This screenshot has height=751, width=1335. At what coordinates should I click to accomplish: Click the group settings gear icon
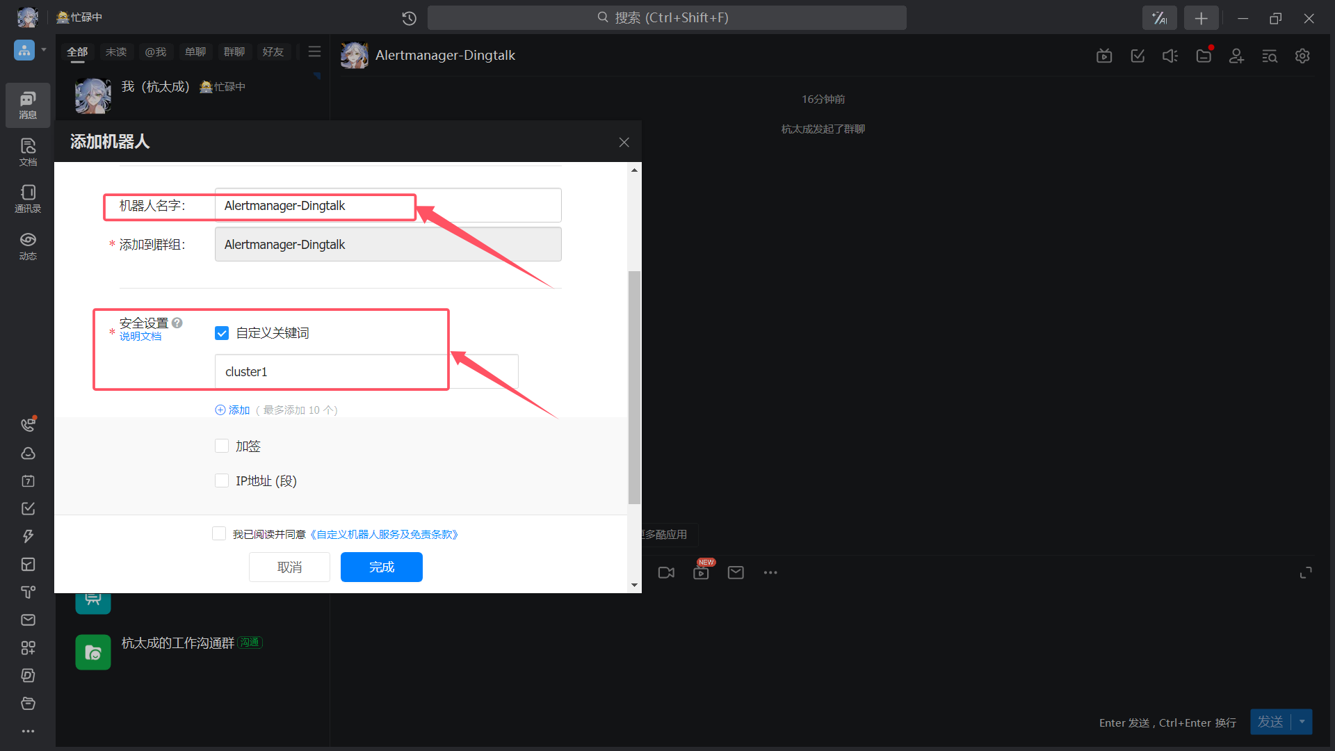pyautogui.click(x=1302, y=56)
